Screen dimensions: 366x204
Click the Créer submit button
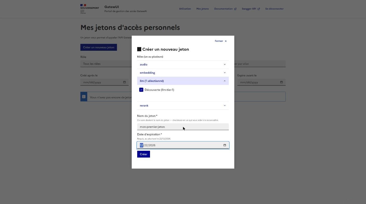pyautogui.click(x=143, y=154)
